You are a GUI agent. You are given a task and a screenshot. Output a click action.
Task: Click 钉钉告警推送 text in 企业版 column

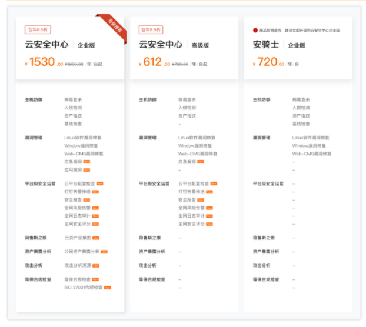coord(77,192)
